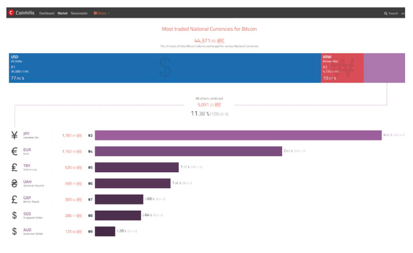Select the blue USD volume block
The height and width of the screenshot is (253, 413).
click(165, 68)
